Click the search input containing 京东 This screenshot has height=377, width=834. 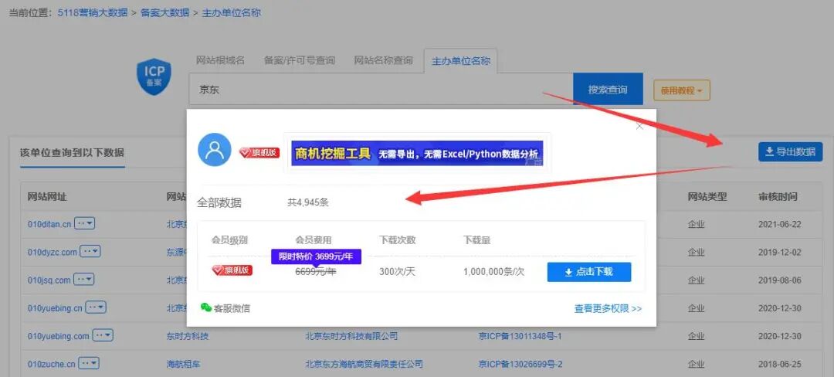pyautogui.click(x=381, y=90)
